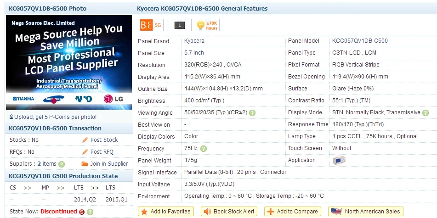This screenshot has width=437, height=218.
Task: Click the '144(W)×104.8(H) ×13.2(D) mm' outline size
Action: tap(223, 89)
